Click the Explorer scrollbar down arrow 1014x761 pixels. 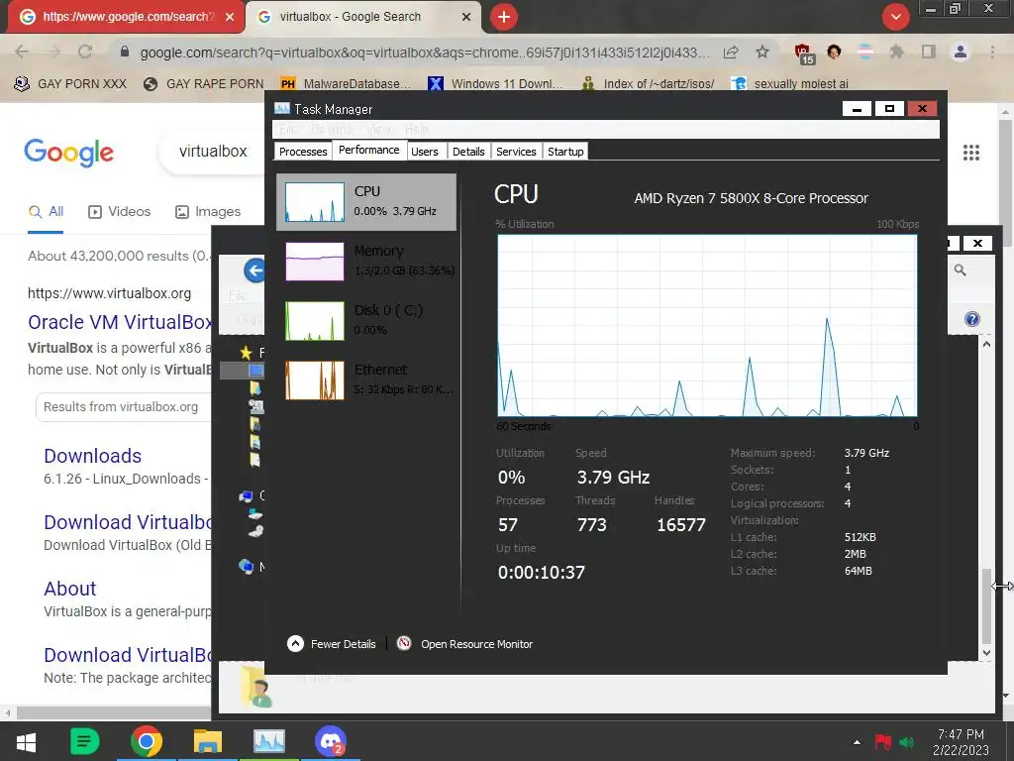pos(986,653)
